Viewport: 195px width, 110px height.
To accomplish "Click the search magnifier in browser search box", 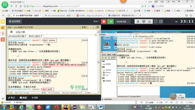I will (x=191, y=6).
